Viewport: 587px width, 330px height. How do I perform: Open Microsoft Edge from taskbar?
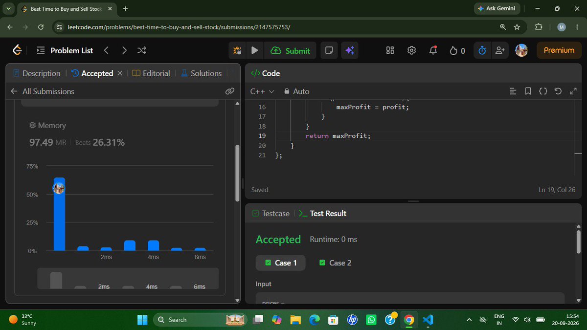(314, 320)
